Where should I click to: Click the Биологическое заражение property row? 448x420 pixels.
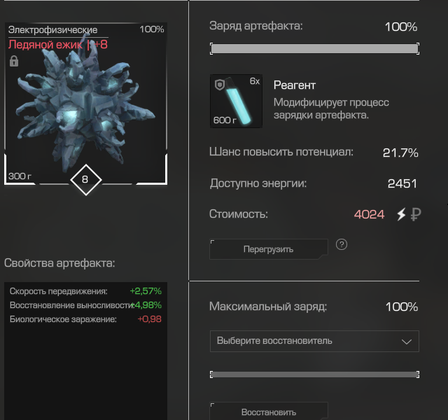pyautogui.click(x=85, y=319)
